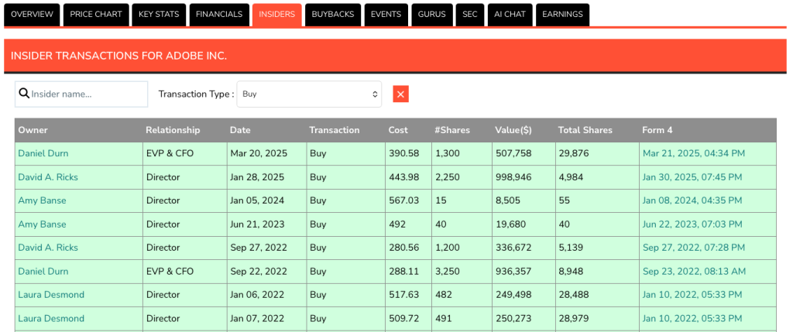Select the total shares cell 29,876
Viewport: 793px width, 332px height.
coord(597,154)
